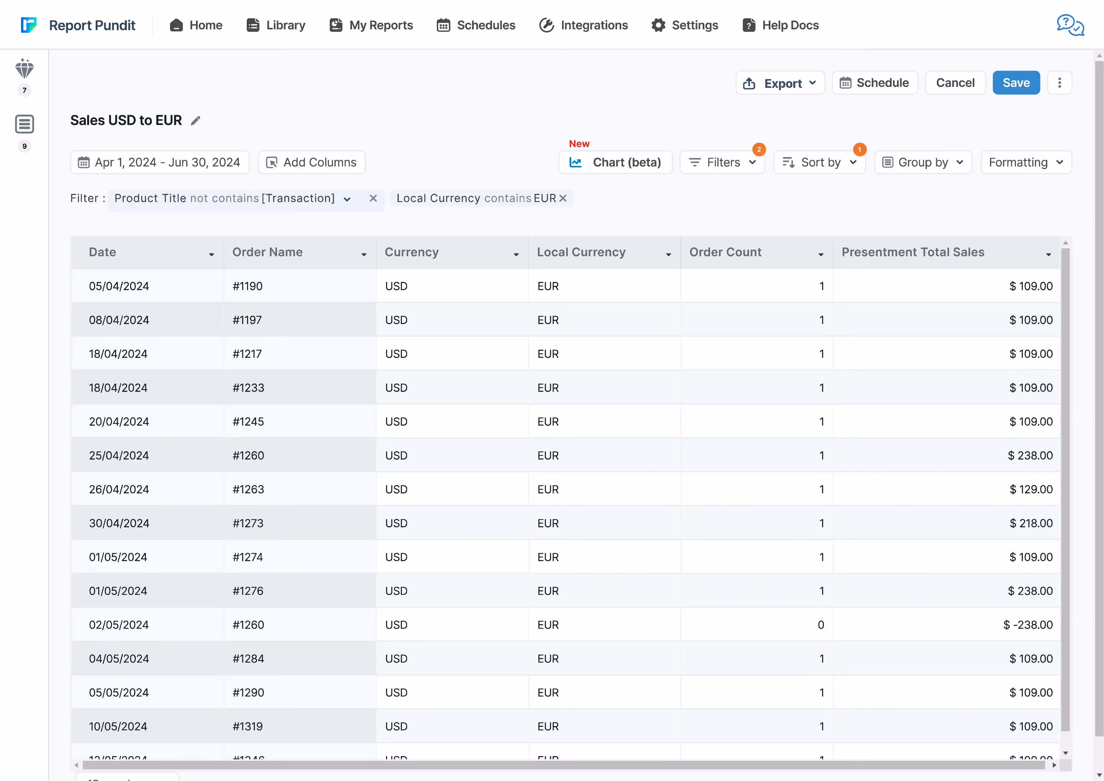Navigate to Schedules
This screenshot has width=1104, height=781.
(x=476, y=25)
